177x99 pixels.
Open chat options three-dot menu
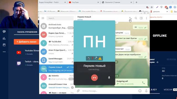tap(146, 18)
